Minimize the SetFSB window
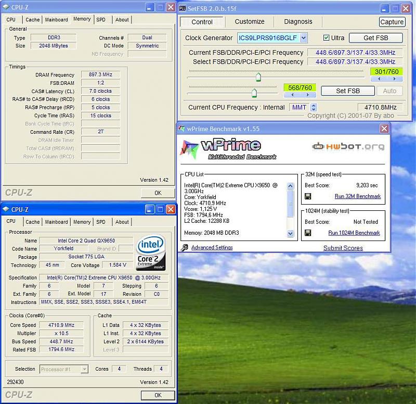This screenshot has height=404, width=416. pyautogui.click(x=384, y=8)
